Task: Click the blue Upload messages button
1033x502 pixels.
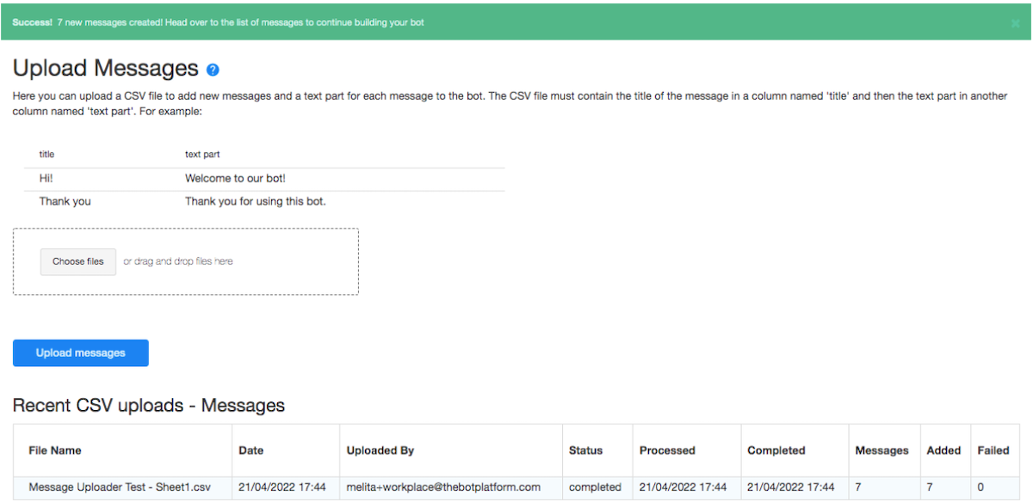Action: pyautogui.click(x=81, y=353)
